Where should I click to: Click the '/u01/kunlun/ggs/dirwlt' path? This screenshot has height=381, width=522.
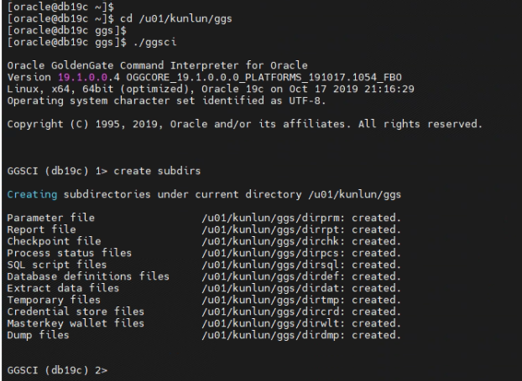click(270, 323)
